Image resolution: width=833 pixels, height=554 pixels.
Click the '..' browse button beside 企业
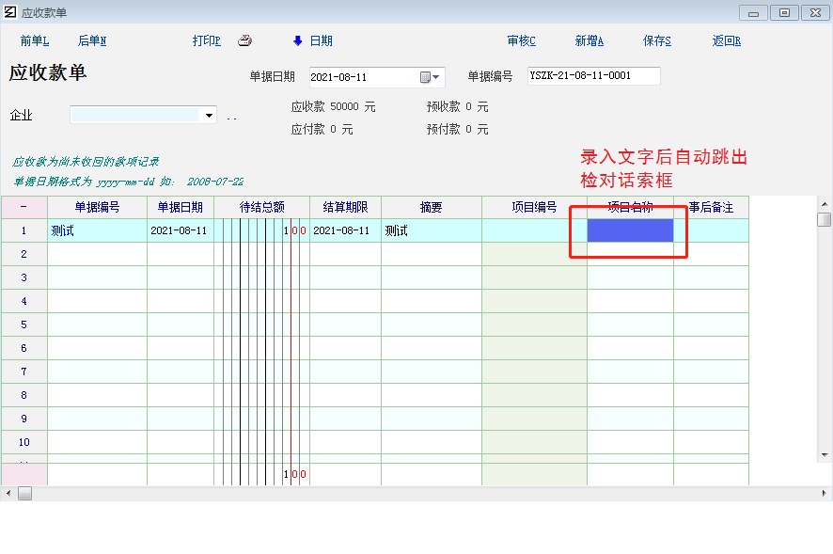pos(231,116)
